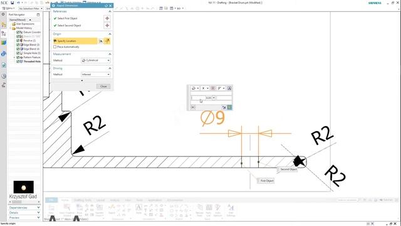Toggle Revolve (2) feature checkbox
401x226 pixels.
click(x=18, y=40)
